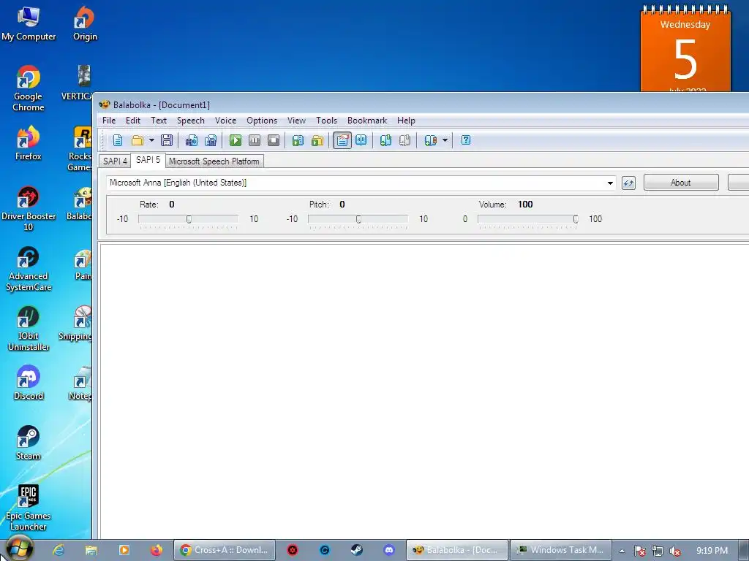Insert a bookmark with green plus icon
749x561 pixels.
coord(385,140)
